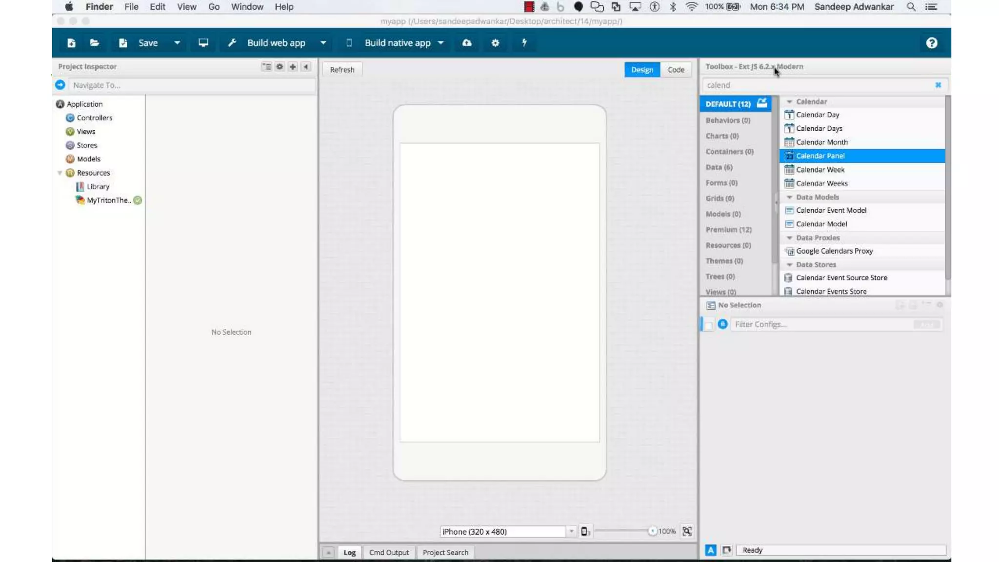This screenshot has height=562, width=999.
Task: Click the Refresh button
Action: [342, 70]
